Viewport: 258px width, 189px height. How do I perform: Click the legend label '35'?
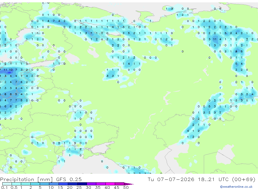(98, 187)
